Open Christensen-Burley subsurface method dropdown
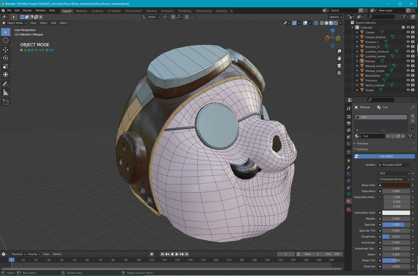This screenshot has width=418, height=276. pyautogui.click(x=394, y=179)
